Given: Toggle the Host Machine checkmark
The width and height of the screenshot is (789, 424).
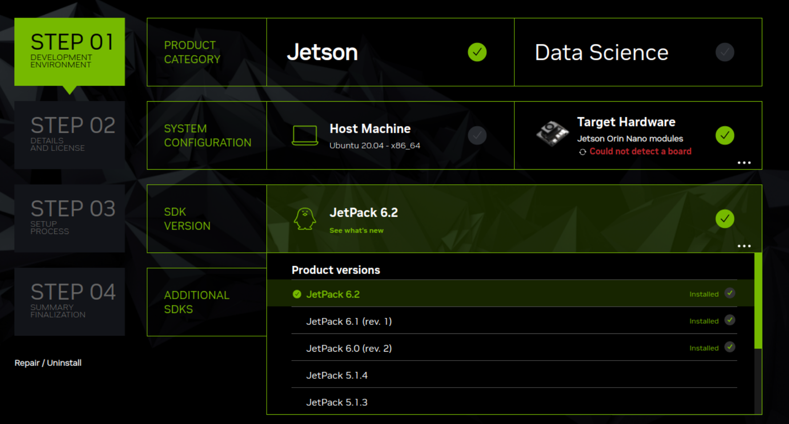Looking at the screenshot, I should [477, 135].
